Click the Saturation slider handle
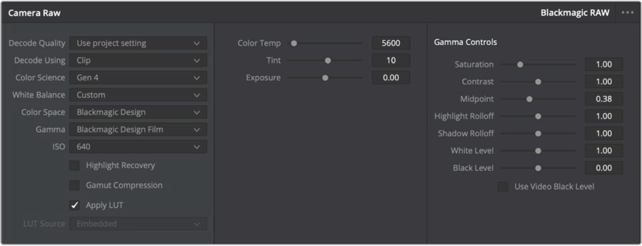 pos(520,65)
